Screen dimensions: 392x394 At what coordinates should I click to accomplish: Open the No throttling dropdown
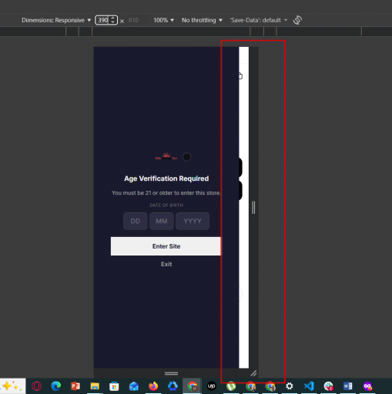202,20
